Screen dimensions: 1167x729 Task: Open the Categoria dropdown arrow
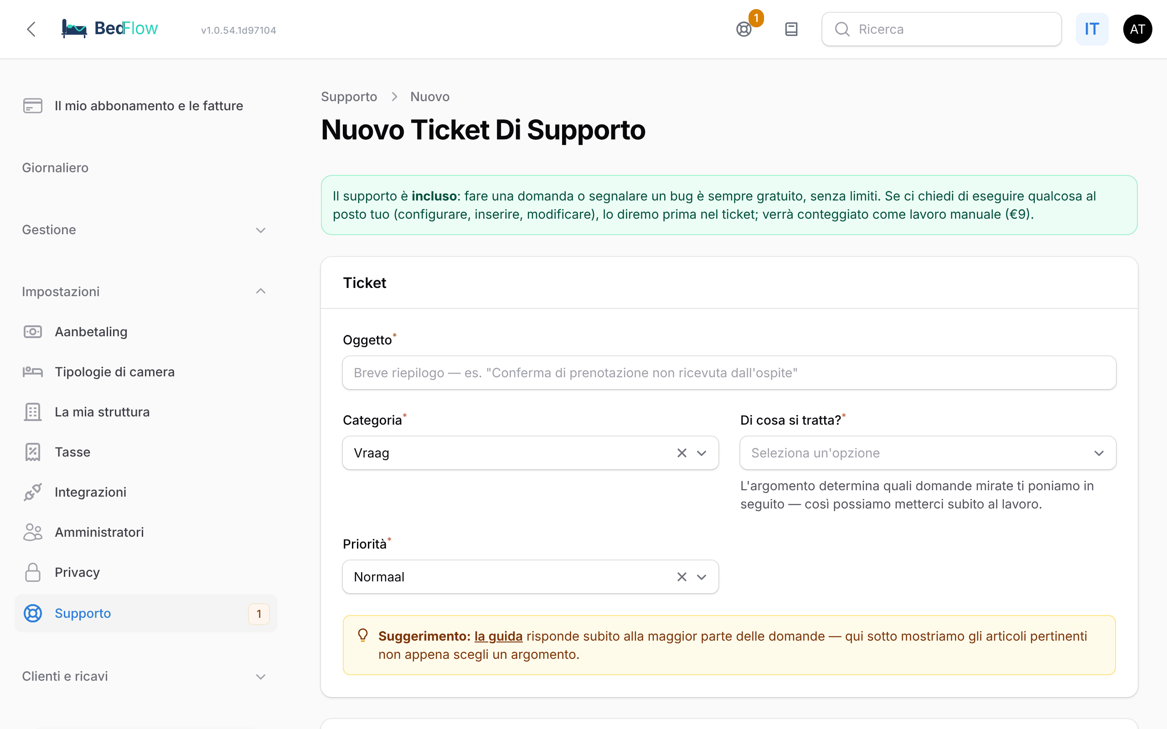click(702, 453)
